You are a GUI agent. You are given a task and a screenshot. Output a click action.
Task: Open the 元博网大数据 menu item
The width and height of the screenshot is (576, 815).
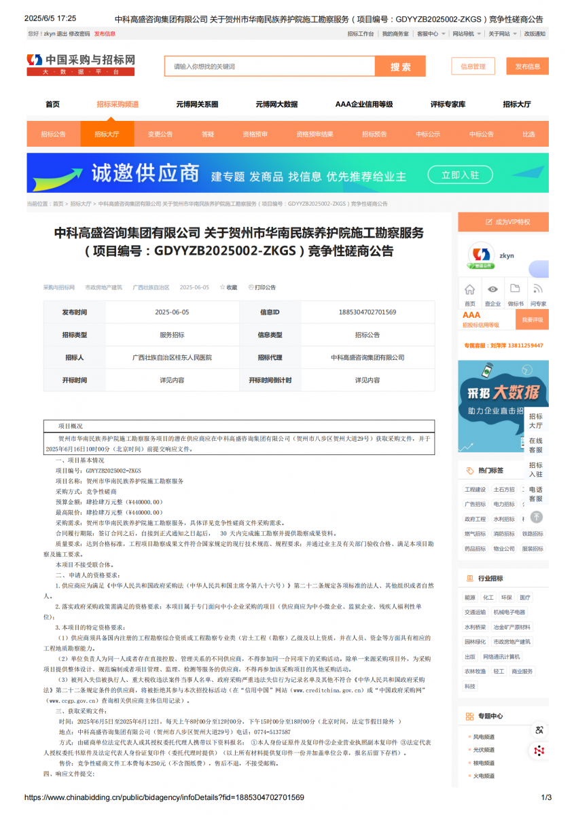coord(276,105)
